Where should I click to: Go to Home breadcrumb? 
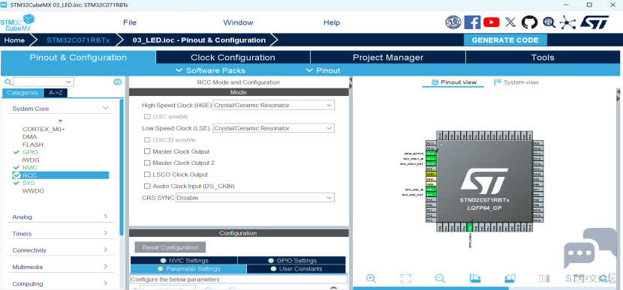pos(15,40)
